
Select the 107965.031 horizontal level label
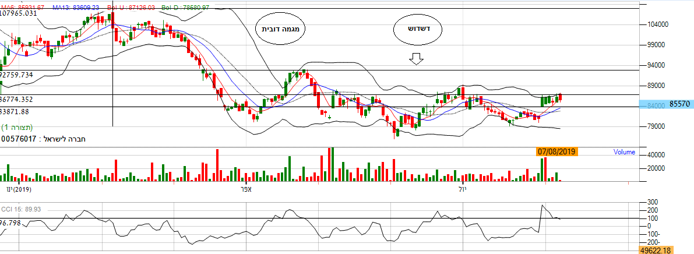click(x=24, y=13)
